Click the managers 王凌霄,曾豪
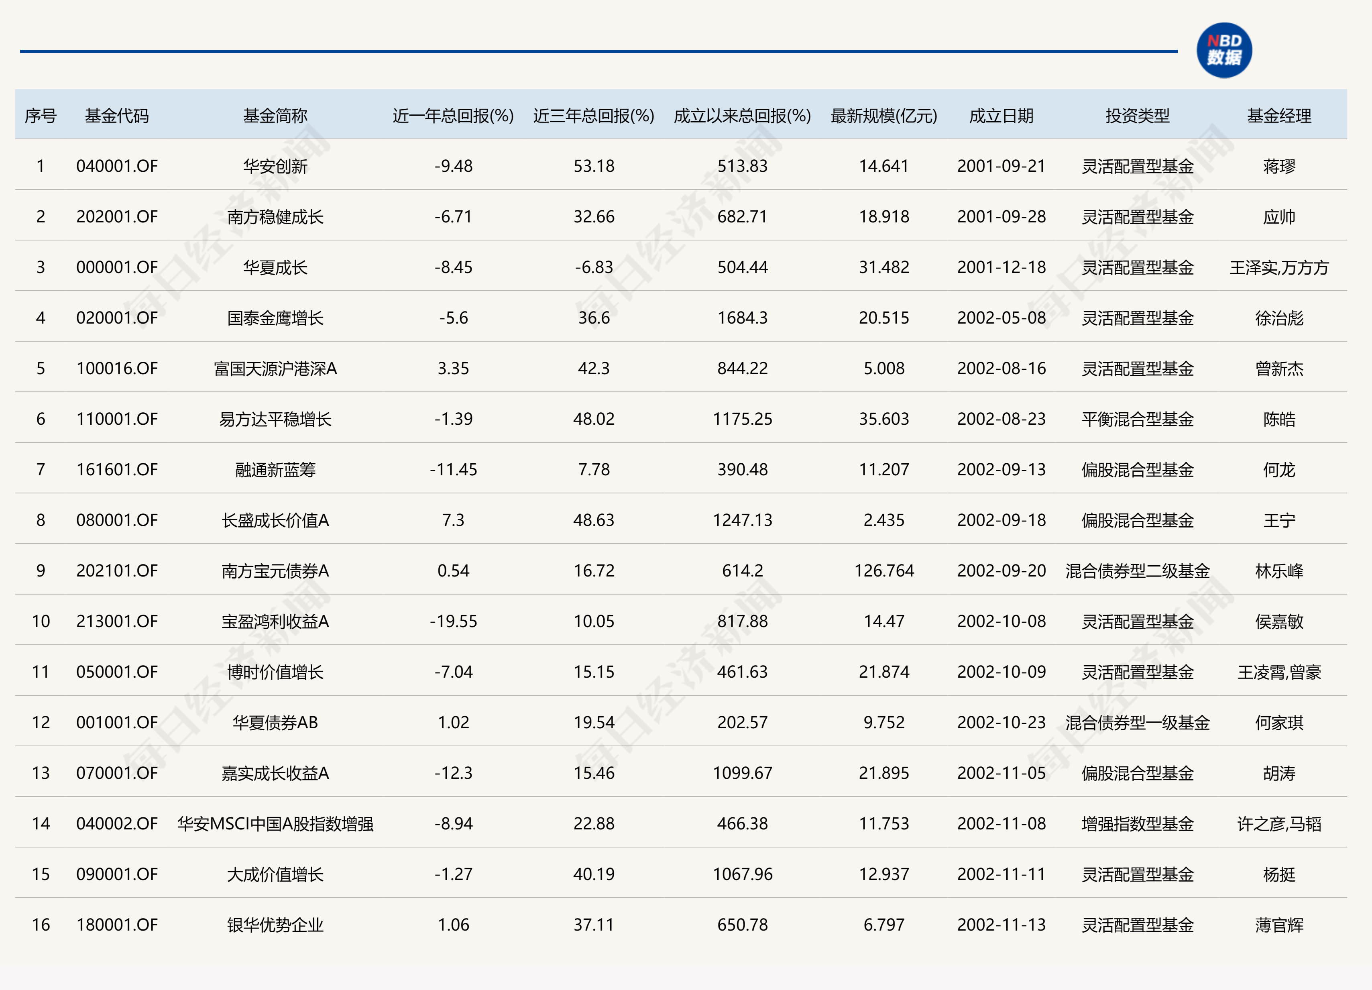The height and width of the screenshot is (990, 1372). [1279, 672]
